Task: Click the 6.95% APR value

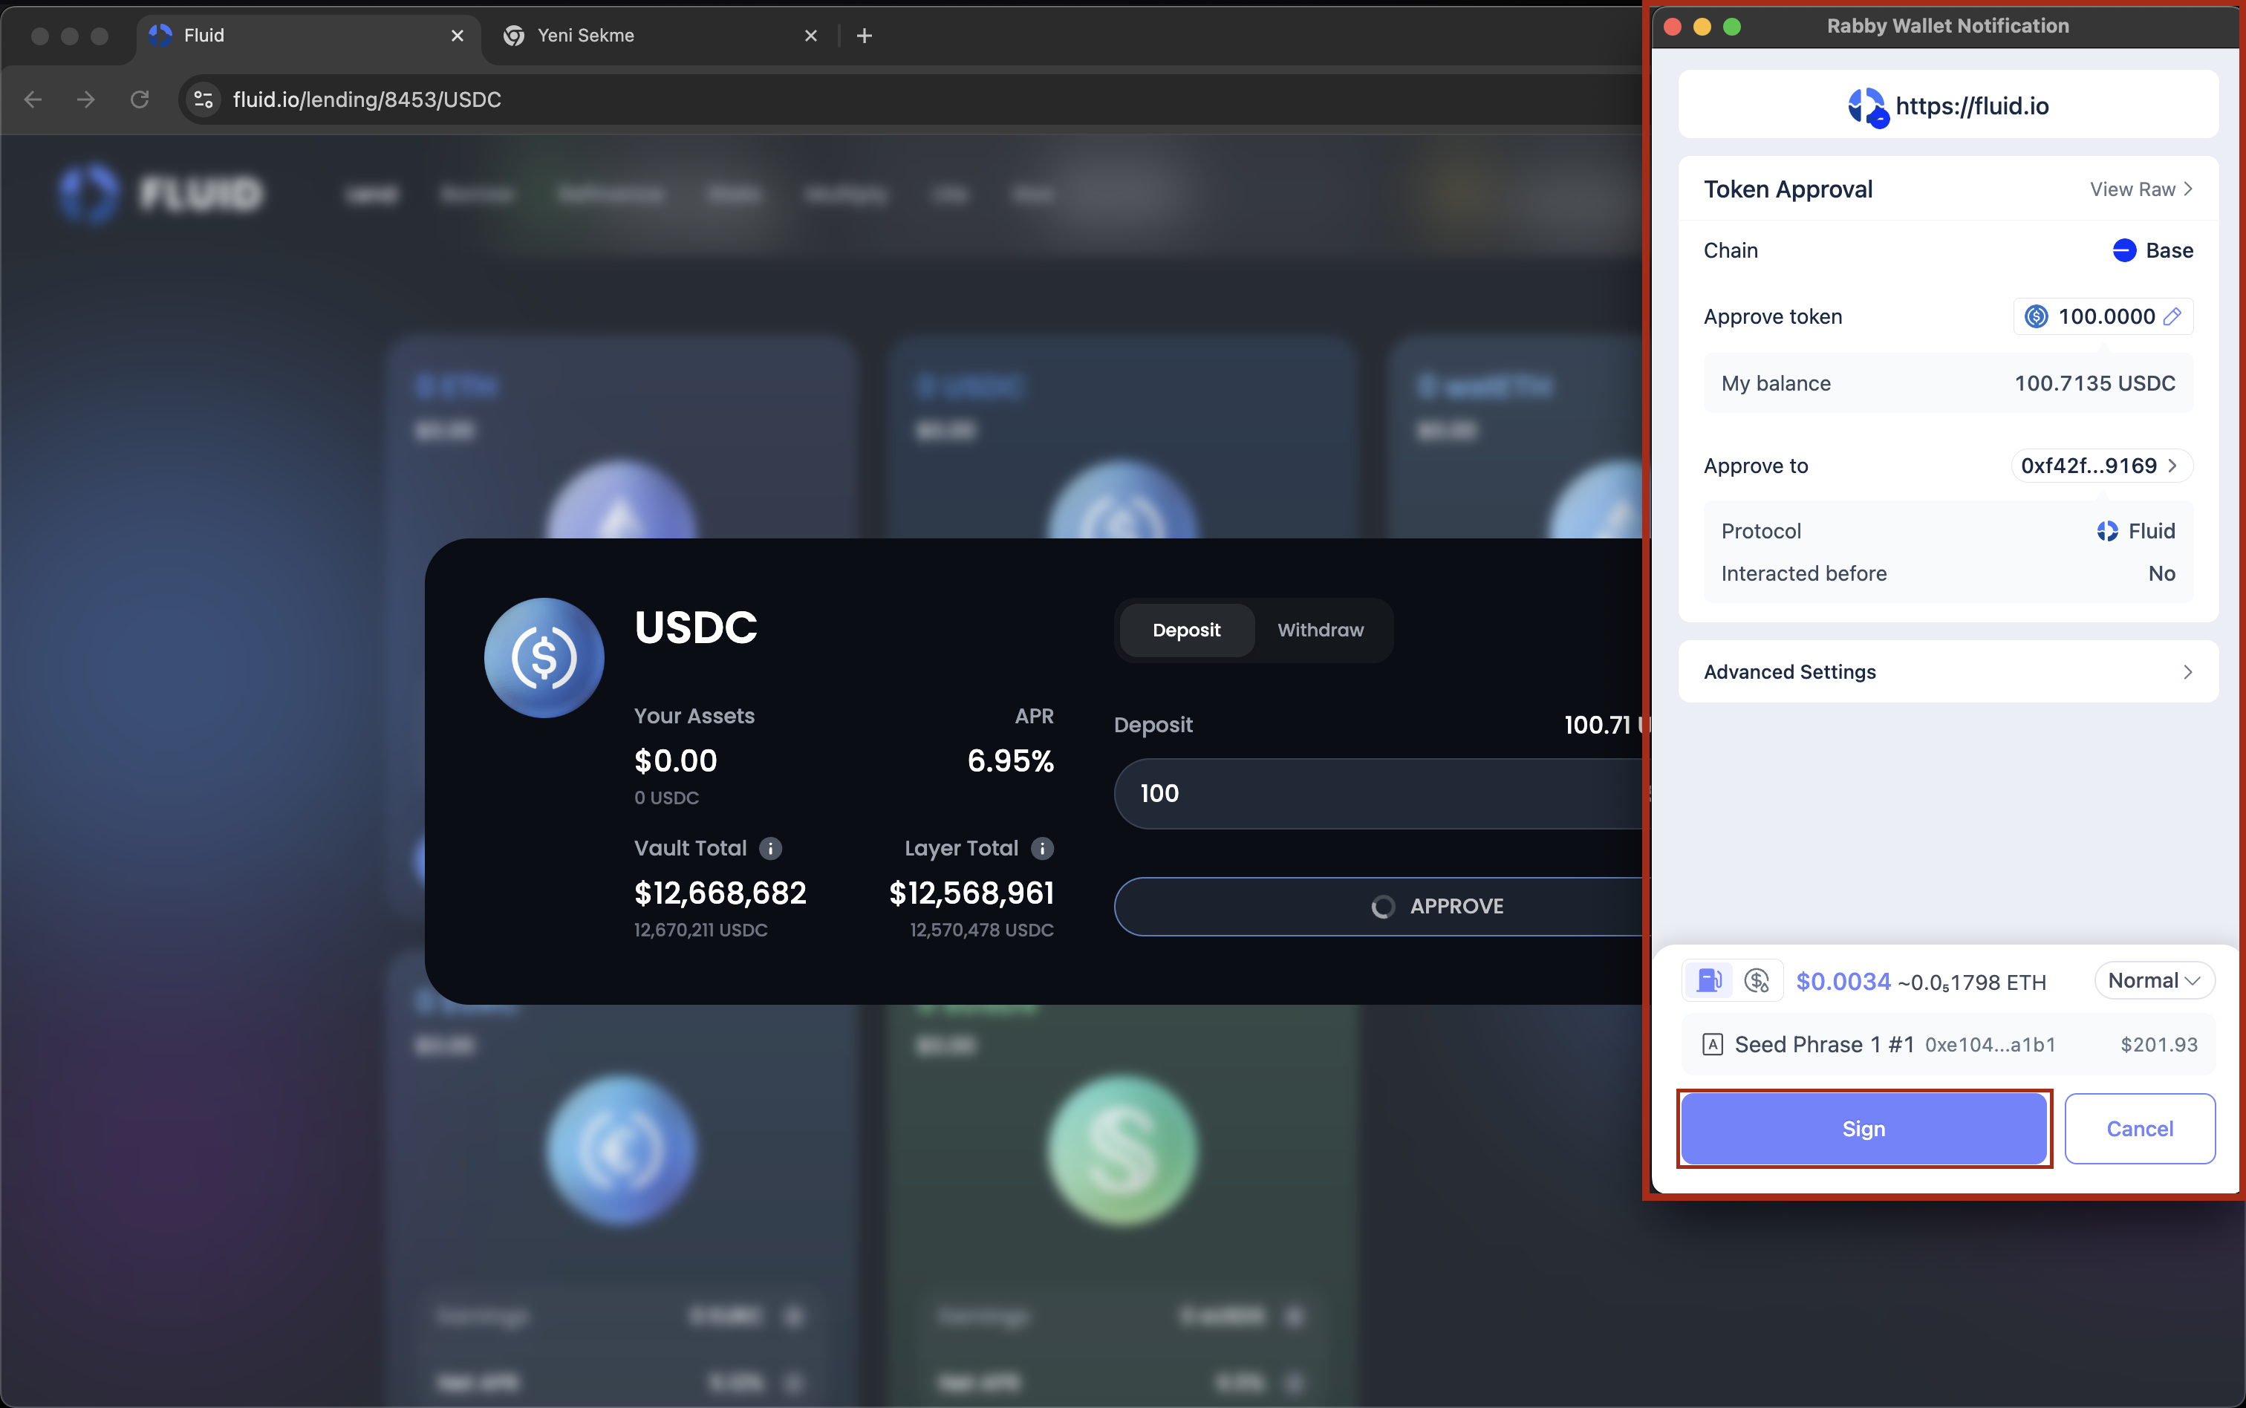Action: (x=1010, y=760)
